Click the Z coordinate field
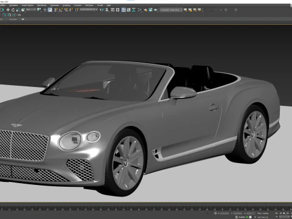 [x=251, y=214]
